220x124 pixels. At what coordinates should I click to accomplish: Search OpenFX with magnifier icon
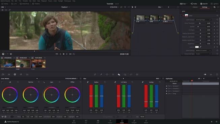pyautogui.click(x=214, y=7)
